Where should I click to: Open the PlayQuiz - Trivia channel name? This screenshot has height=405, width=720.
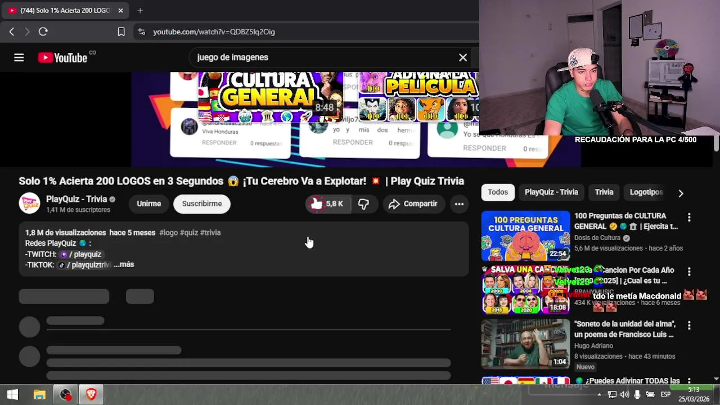pyautogui.click(x=76, y=199)
